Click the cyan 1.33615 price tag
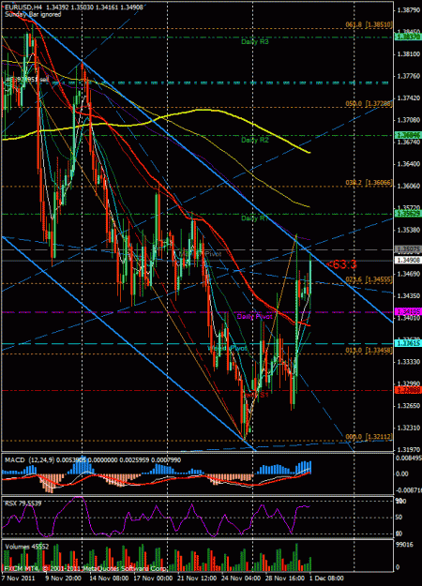The width and height of the screenshot is (422, 586). pyautogui.click(x=409, y=343)
